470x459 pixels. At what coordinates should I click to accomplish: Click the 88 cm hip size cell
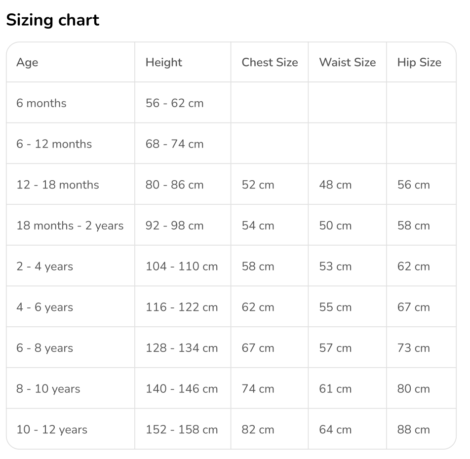point(413,430)
